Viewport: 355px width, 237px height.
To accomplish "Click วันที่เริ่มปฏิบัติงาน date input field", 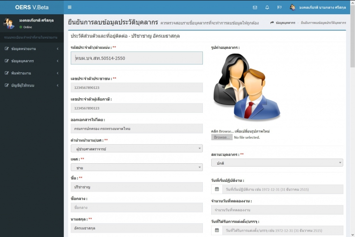I will click(283, 189).
